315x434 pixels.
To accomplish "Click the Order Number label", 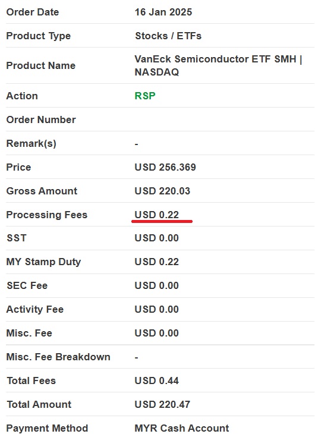I will (41, 119).
